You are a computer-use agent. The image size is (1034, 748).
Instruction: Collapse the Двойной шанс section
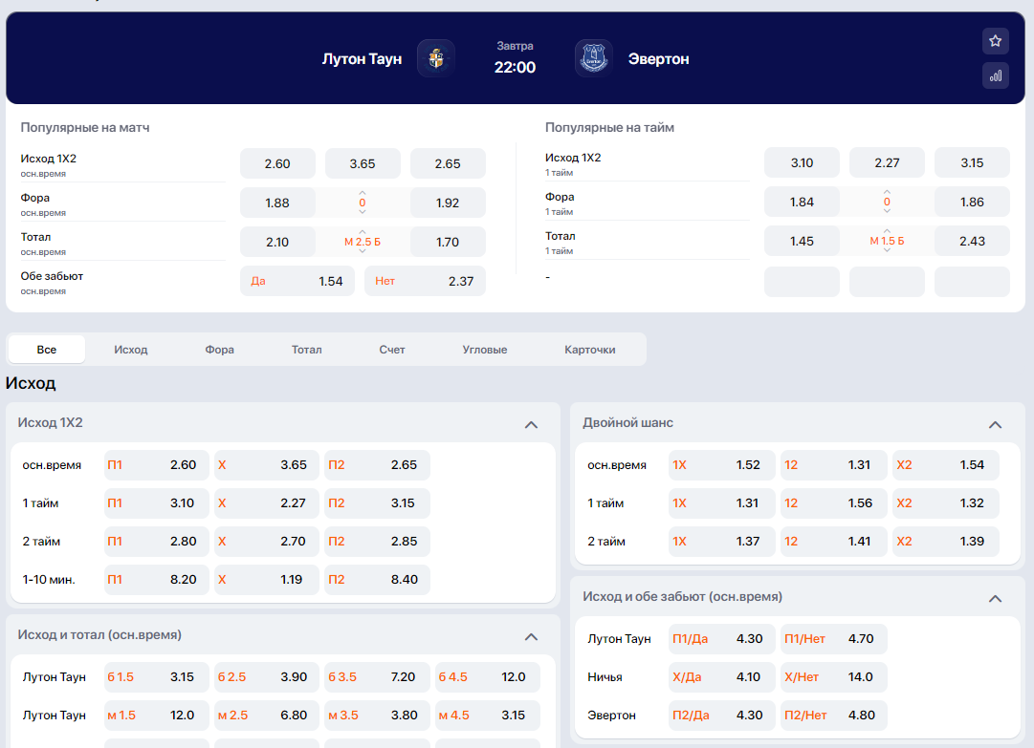tap(995, 424)
